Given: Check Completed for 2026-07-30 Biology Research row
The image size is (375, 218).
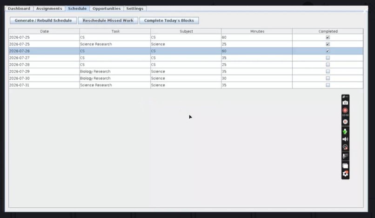Looking at the screenshot, I should [x=328, y=78].
